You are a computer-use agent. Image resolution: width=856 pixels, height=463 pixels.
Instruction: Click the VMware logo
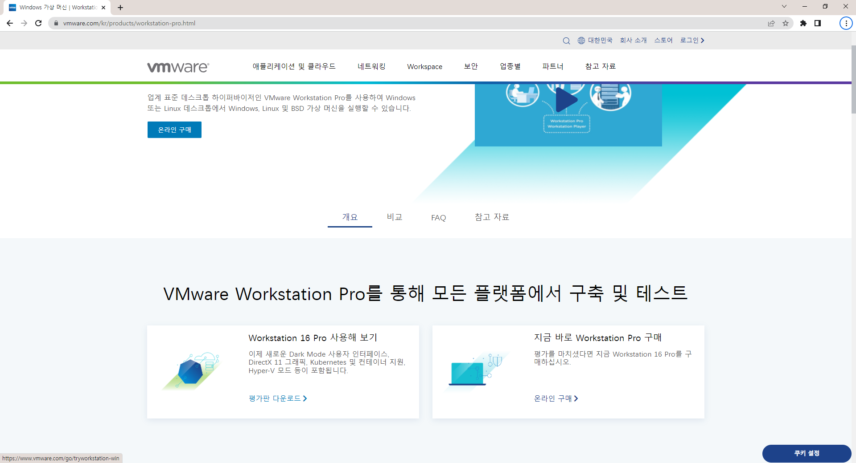pyautogui.click(x=178, y=67)
